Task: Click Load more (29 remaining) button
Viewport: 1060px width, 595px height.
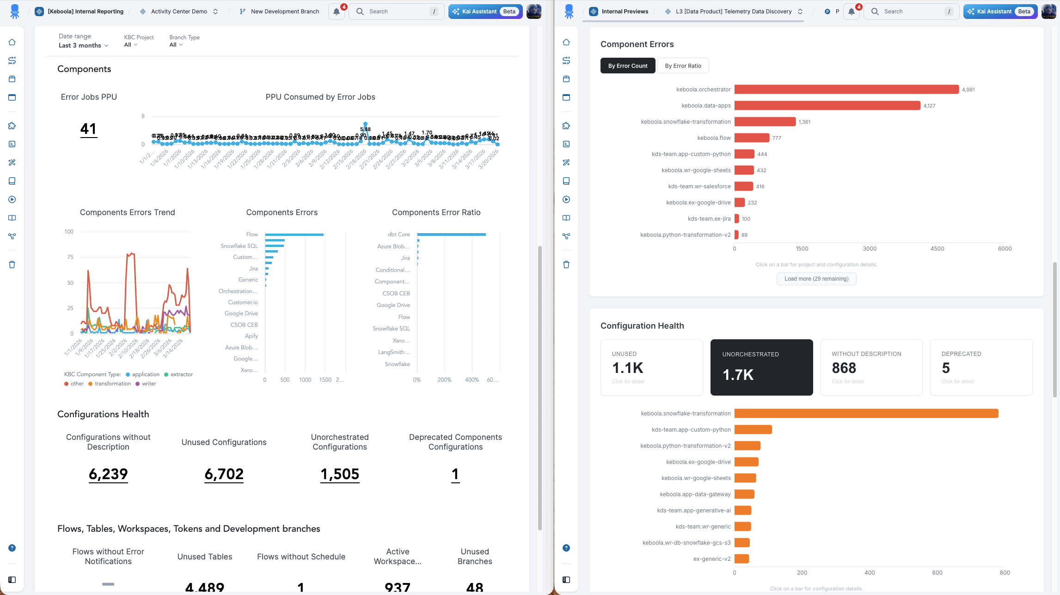Action: (816, 279)
